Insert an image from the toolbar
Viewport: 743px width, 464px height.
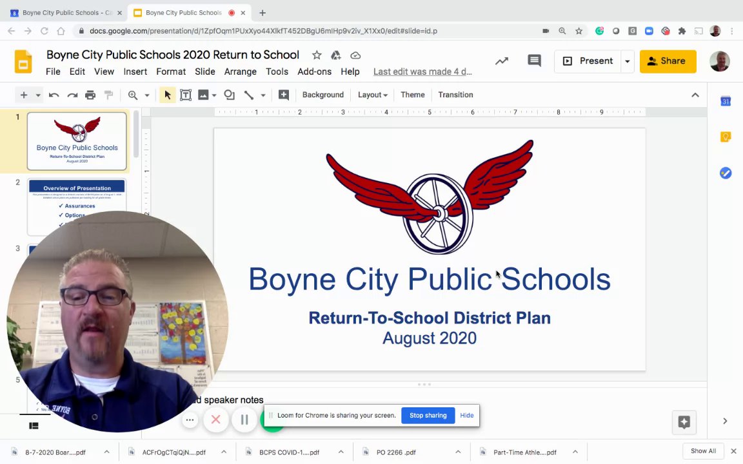tap(203, 95)
